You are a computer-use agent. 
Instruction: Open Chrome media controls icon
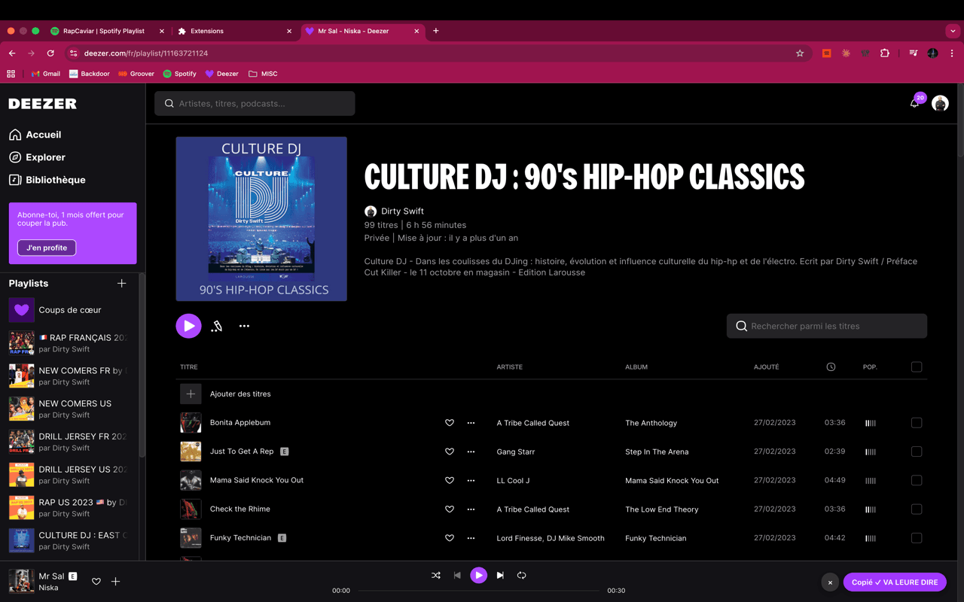pyautogui.click(x=914, y=53)
